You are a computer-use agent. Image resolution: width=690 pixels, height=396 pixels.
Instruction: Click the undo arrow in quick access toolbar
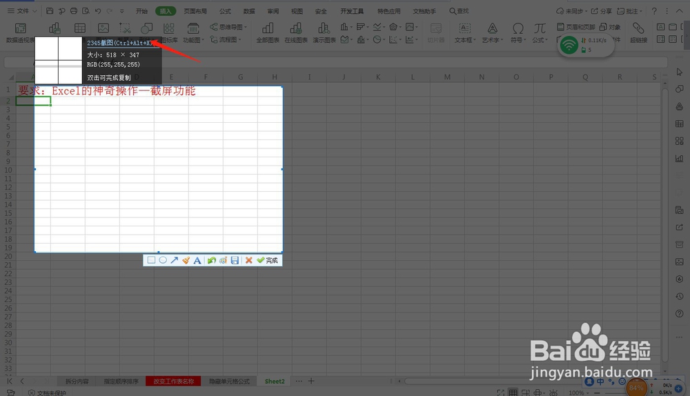coord(98,10)
